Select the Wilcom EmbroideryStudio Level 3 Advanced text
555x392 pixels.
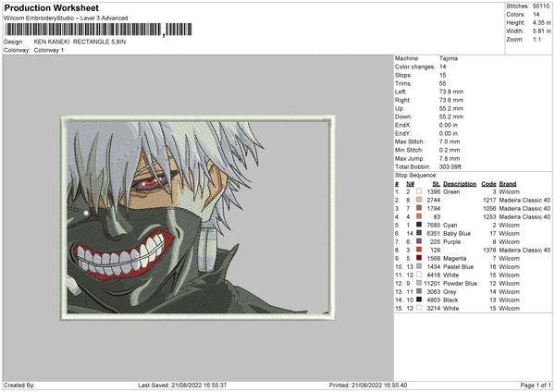point(66,18)
